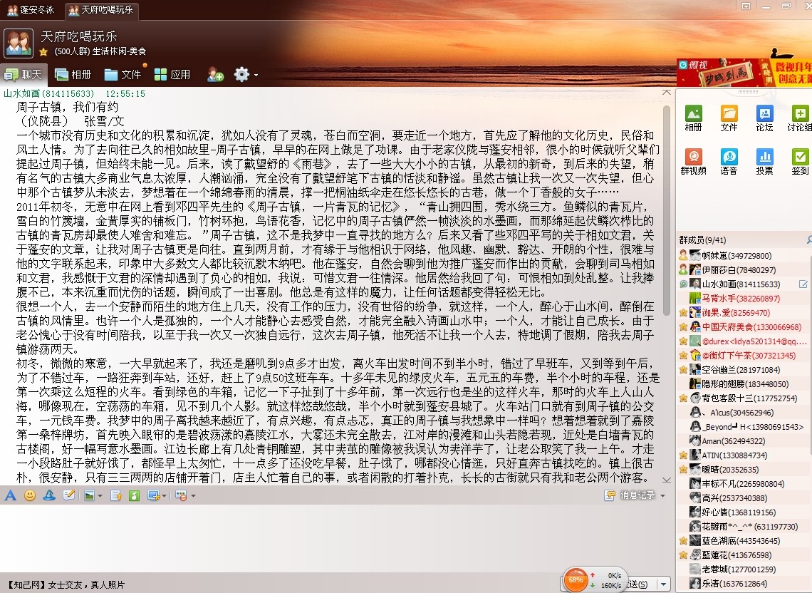
Task: Expand the 消息记录 dropdown arrow
Action: (x=663, y=495)
